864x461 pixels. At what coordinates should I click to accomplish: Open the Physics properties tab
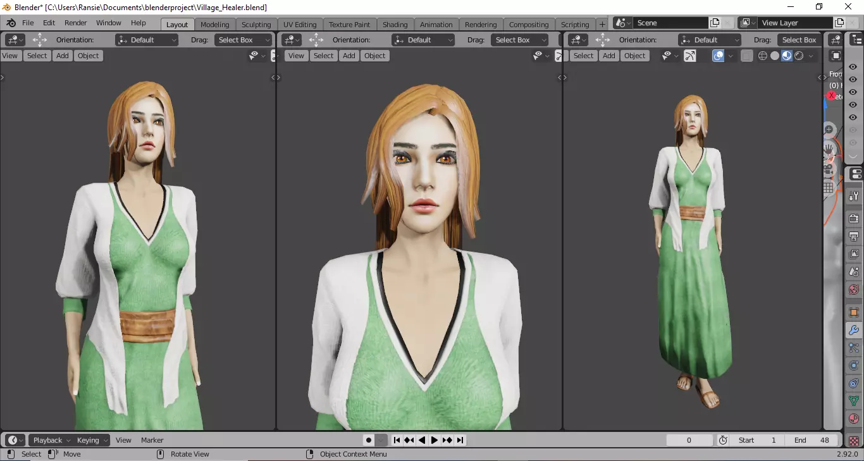click(854, 366)
